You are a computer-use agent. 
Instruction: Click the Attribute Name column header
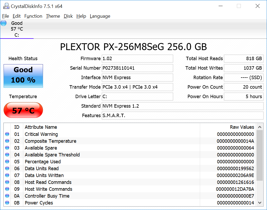point(41,127)
